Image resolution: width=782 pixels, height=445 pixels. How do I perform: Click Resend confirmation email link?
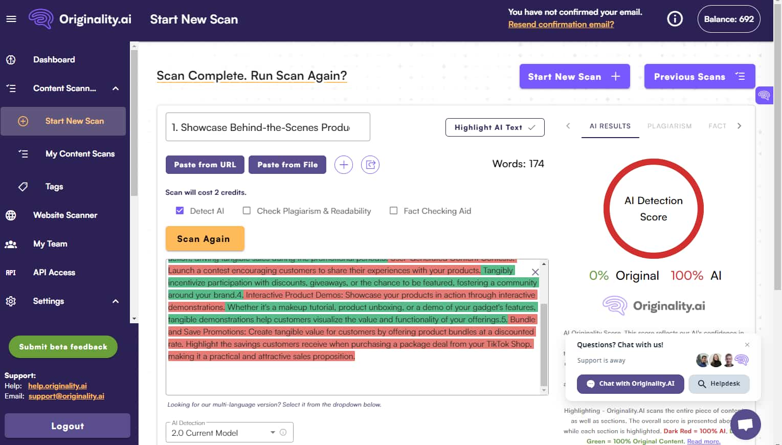click(561, 24)
